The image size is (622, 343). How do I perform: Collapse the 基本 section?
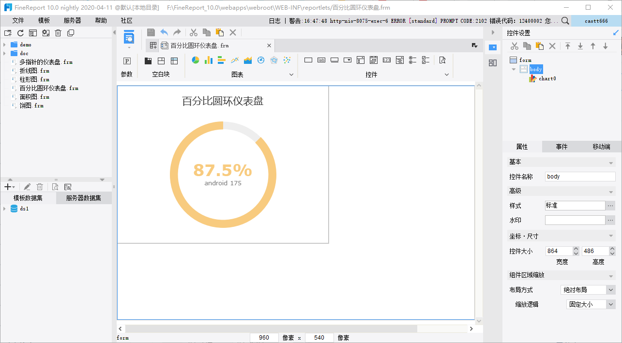coord(611,163)
